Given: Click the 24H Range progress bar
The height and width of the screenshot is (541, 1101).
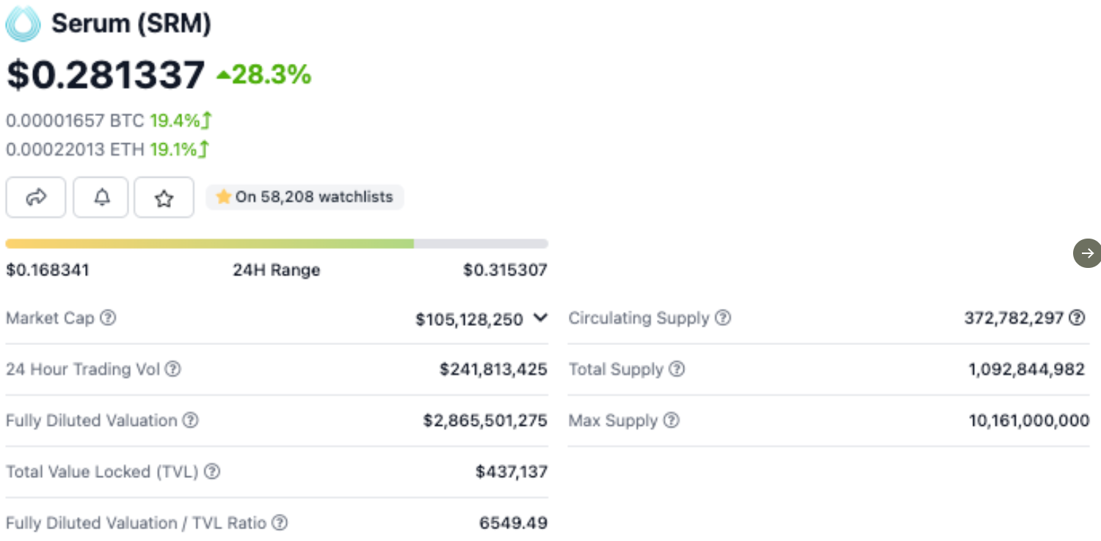Looking at the screenshot, I should (x=277, y=244).
